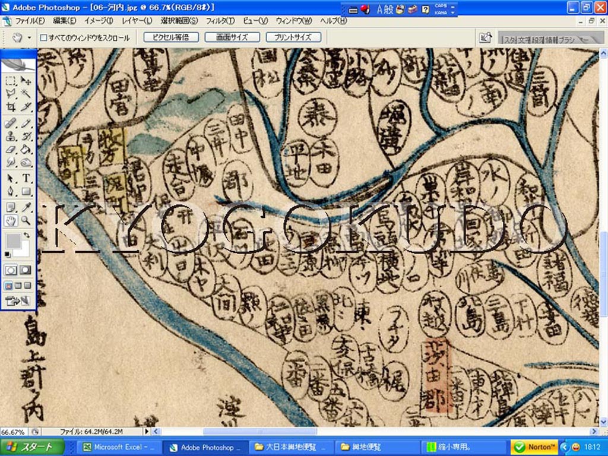608x456 pixels.
Task: Switch to Standard editing mode
Action: (x=11, y=270)
